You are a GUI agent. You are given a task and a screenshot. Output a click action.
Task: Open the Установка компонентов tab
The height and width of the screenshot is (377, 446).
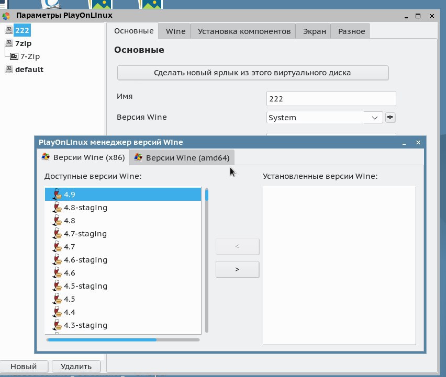click(x=244, y=31)
